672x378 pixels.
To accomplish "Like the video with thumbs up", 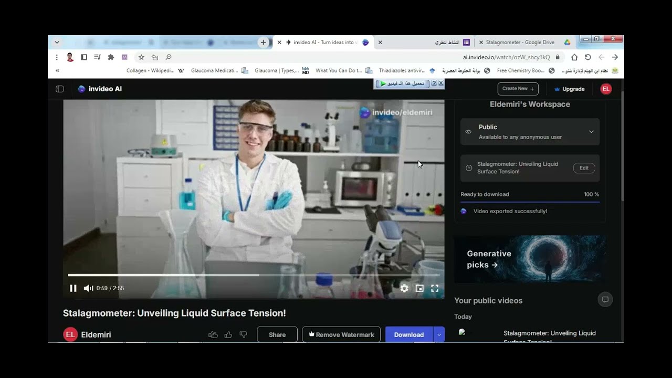I will pyautogui.click(x=228, y=334).
